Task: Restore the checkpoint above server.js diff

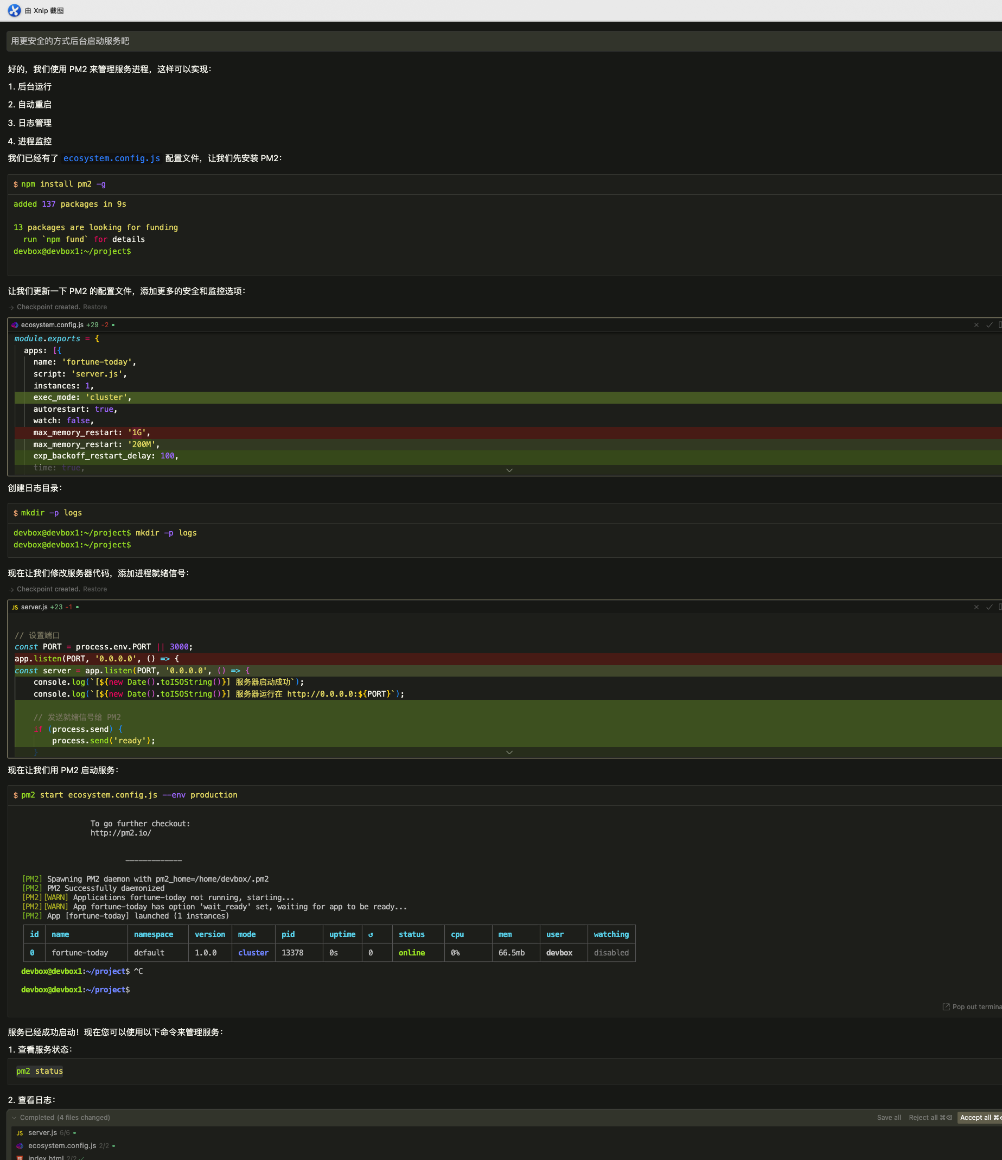Action: [x=94, y=589]
